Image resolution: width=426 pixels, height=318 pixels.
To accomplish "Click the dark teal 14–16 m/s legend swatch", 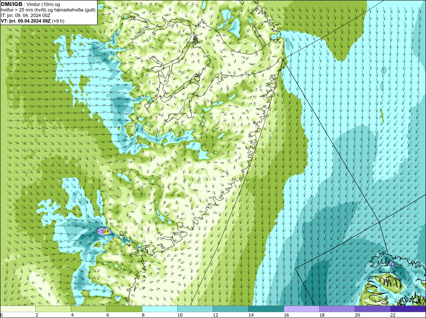I will (x=266, y=309).
